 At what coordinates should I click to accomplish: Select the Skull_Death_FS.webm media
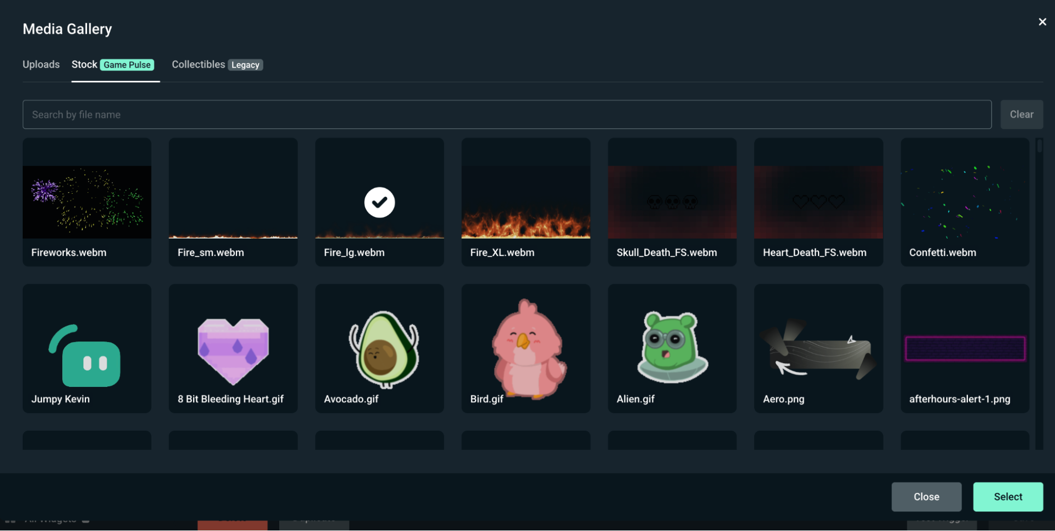pos(672,202)
